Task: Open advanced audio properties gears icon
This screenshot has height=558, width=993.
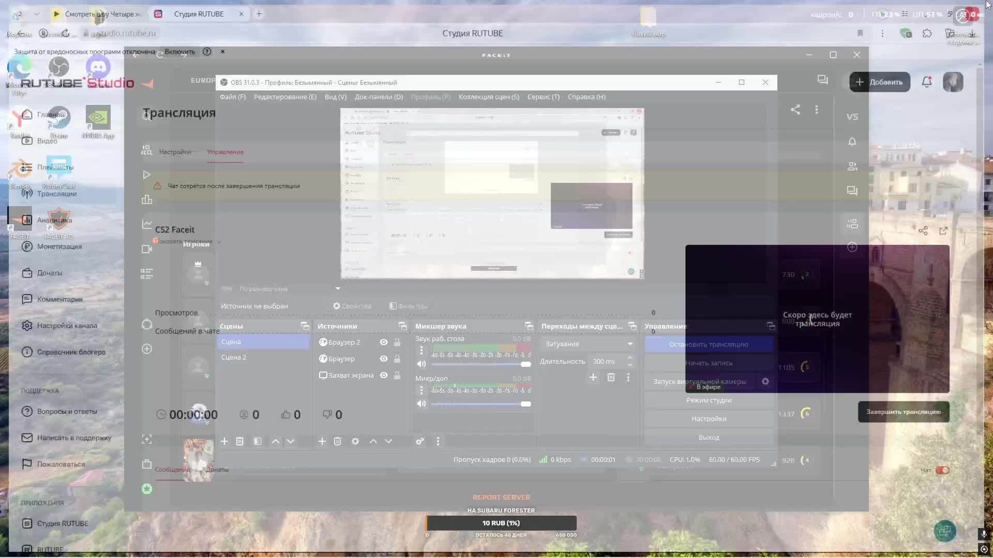Action: click(420, 441)
